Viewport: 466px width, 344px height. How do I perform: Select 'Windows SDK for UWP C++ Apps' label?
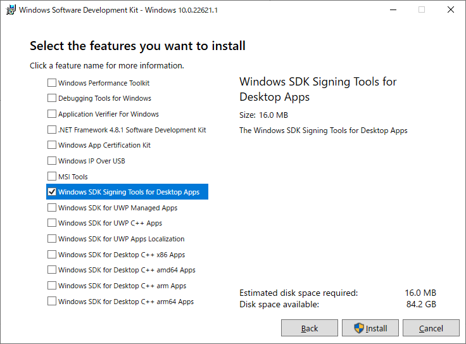110,223
